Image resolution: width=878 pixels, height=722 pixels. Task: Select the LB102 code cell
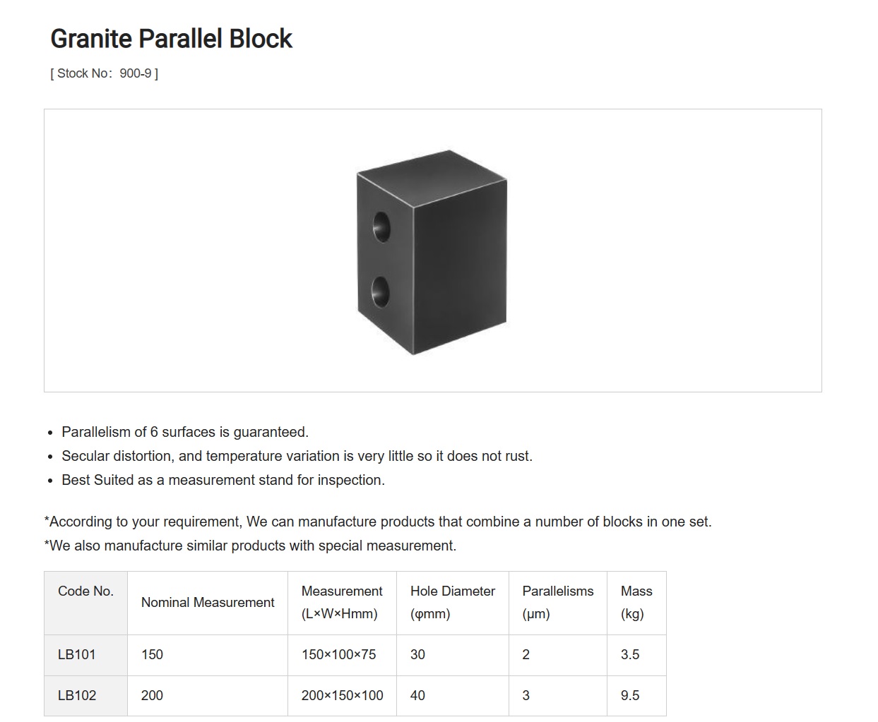(x=85, y=696)
